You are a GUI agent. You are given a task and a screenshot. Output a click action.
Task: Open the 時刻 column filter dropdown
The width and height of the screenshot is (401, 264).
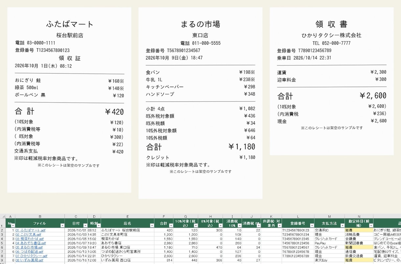99,226
